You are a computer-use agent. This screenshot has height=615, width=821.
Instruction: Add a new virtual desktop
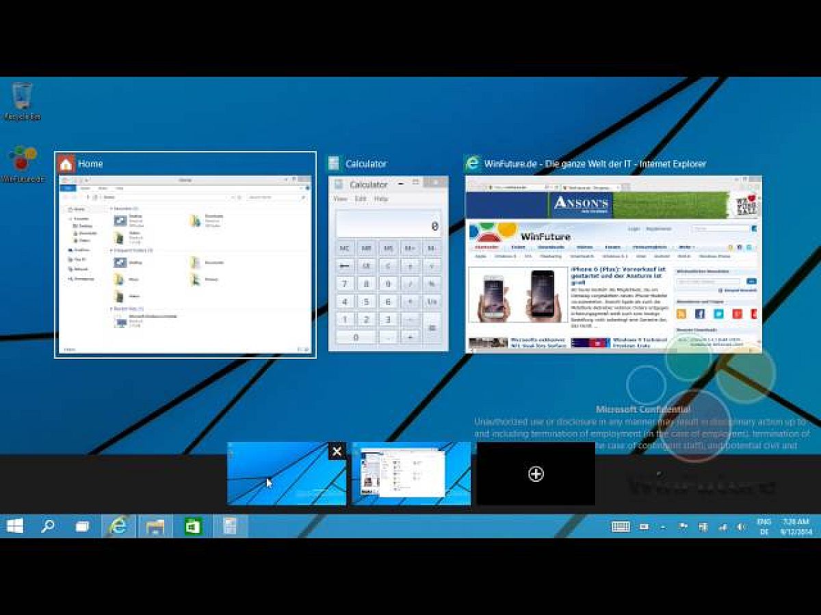pyautogui.click(x=536, y=474)
